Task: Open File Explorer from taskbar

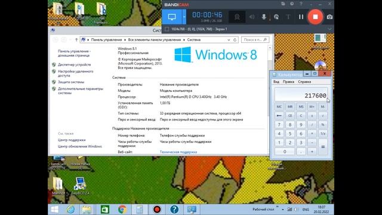Action: tap(87, 210)
